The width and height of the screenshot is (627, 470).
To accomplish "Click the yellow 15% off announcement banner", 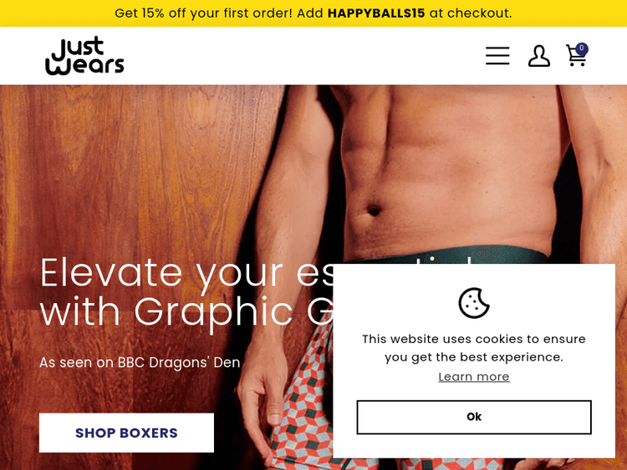I will 313,13.
